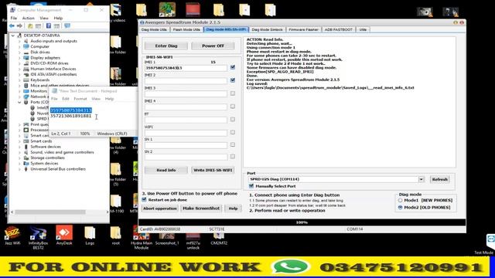Open Format menu in Notepad

(80, 99)
